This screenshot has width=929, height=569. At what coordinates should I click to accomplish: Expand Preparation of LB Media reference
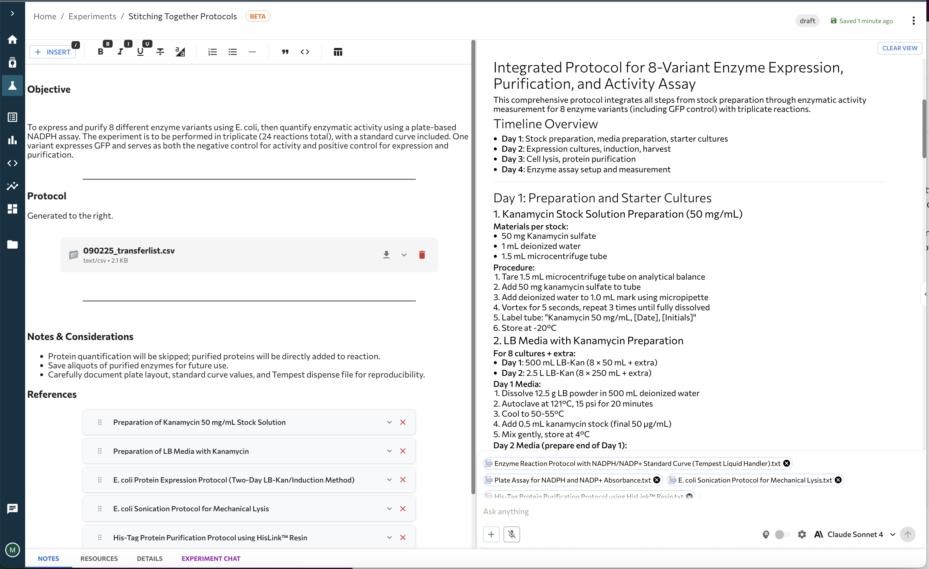click(389, 451)
